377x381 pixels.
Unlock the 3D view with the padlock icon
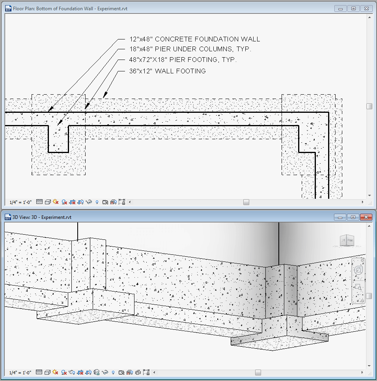[x=96, y=372]
